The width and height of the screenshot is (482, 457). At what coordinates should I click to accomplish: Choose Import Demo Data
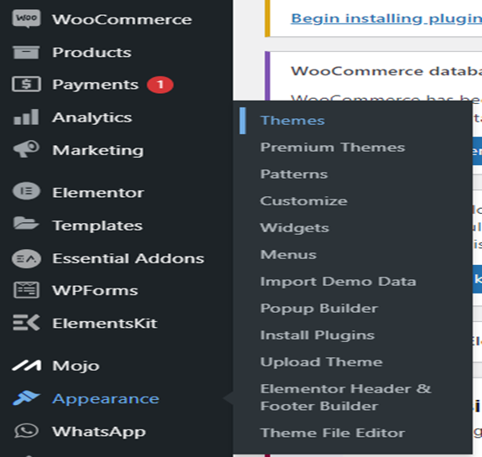(x=338, y=282)
